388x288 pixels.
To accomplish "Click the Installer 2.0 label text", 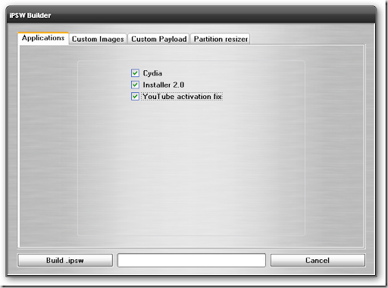I will point(164,85).
